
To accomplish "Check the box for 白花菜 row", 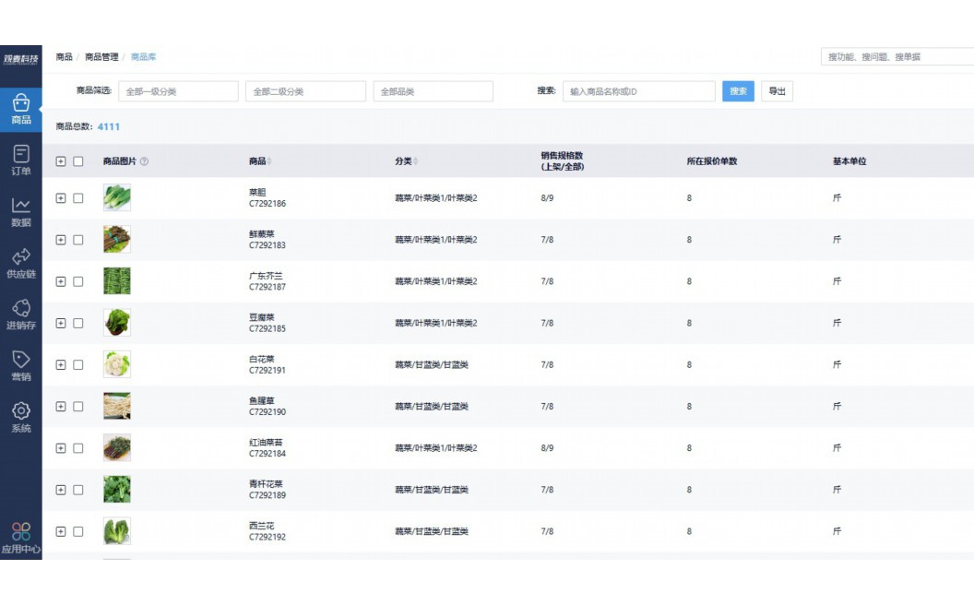I will tap(78, 364).
